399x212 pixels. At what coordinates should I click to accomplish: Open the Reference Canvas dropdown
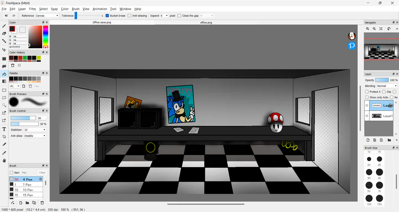(x=47, y=16)
